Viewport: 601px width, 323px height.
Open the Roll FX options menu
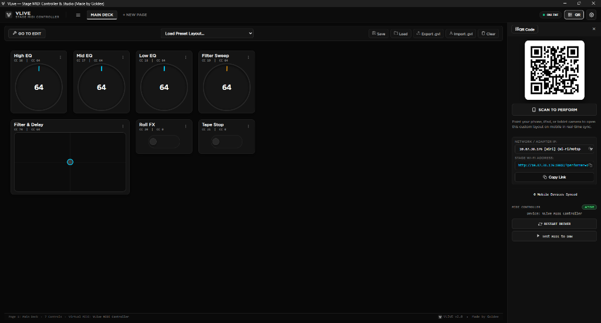point(186,126)
